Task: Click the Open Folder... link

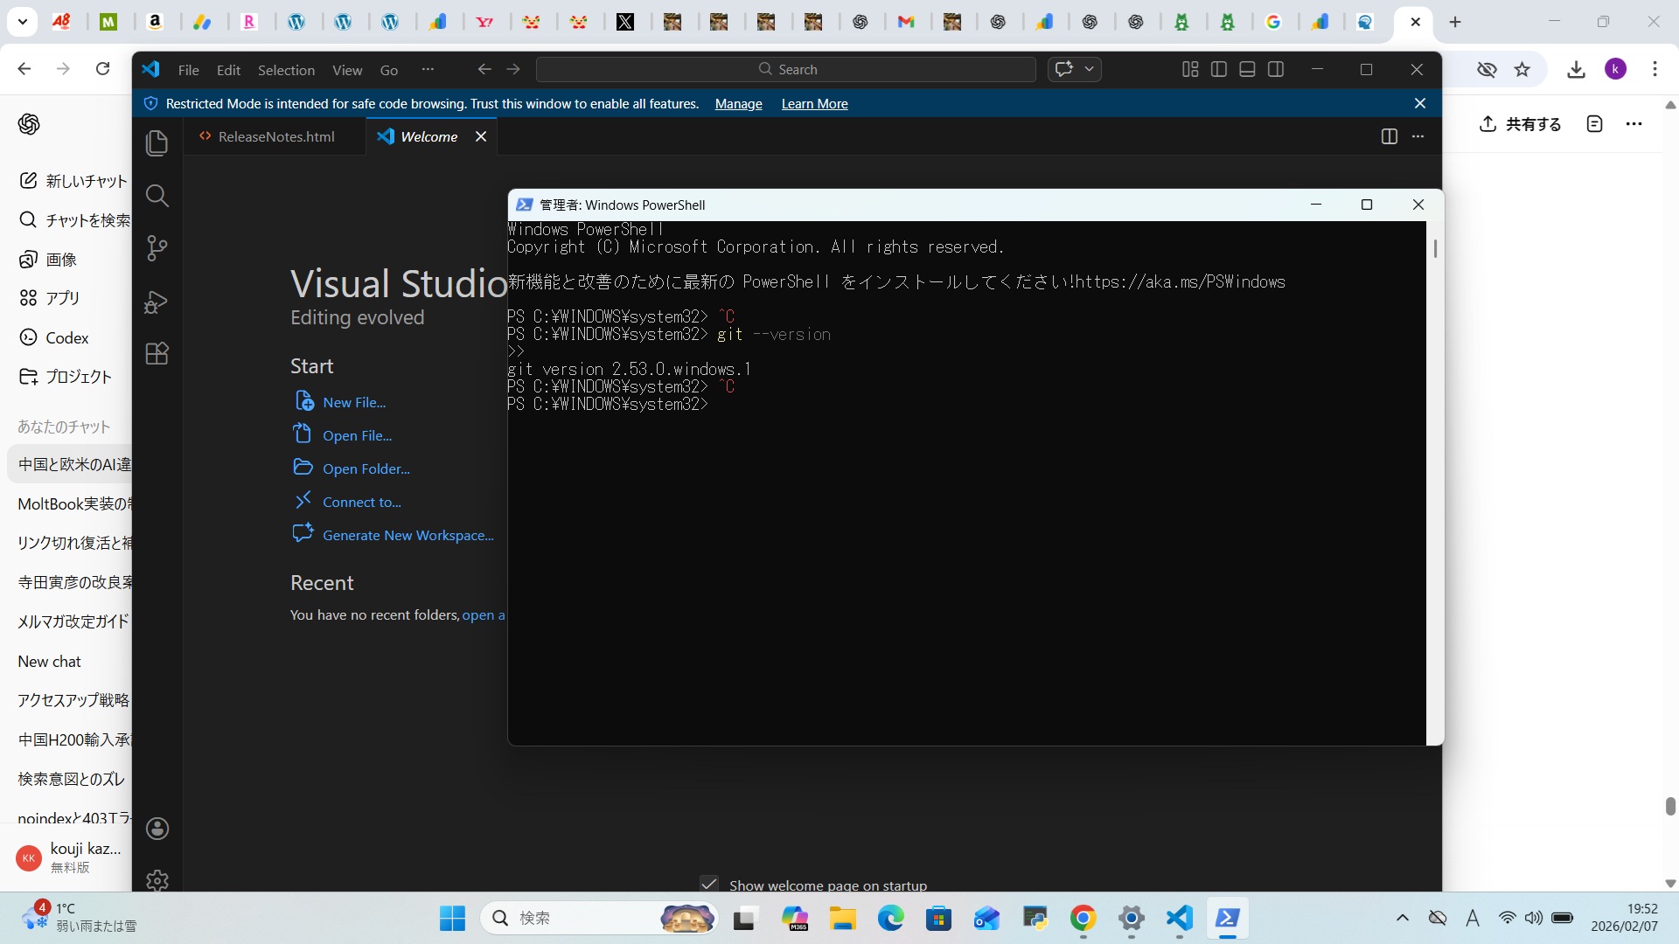Action: point(366,469)
